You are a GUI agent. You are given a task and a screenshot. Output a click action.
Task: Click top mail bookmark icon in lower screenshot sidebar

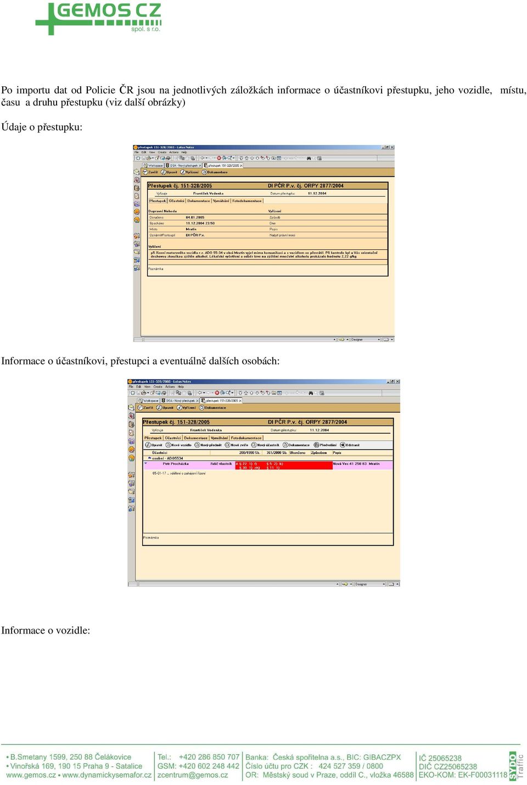click(x=131, y=407)
